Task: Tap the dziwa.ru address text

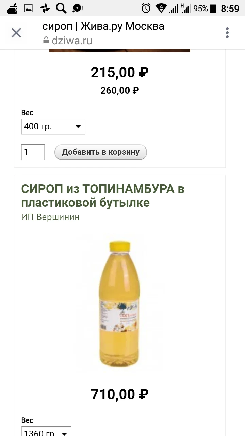Action: 72,41
